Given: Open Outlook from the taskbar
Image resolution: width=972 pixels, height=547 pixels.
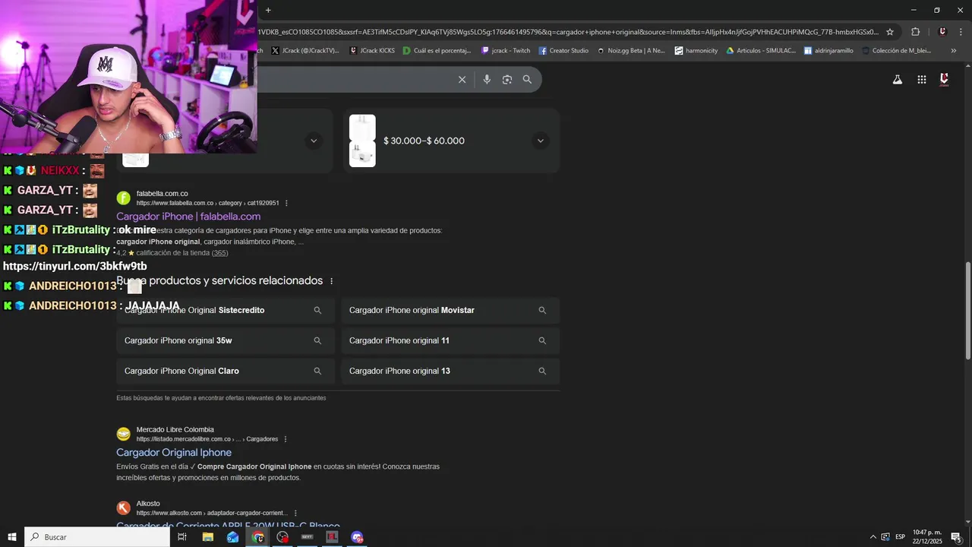Looking at the screenshot, I should click(x=232, y=537).
